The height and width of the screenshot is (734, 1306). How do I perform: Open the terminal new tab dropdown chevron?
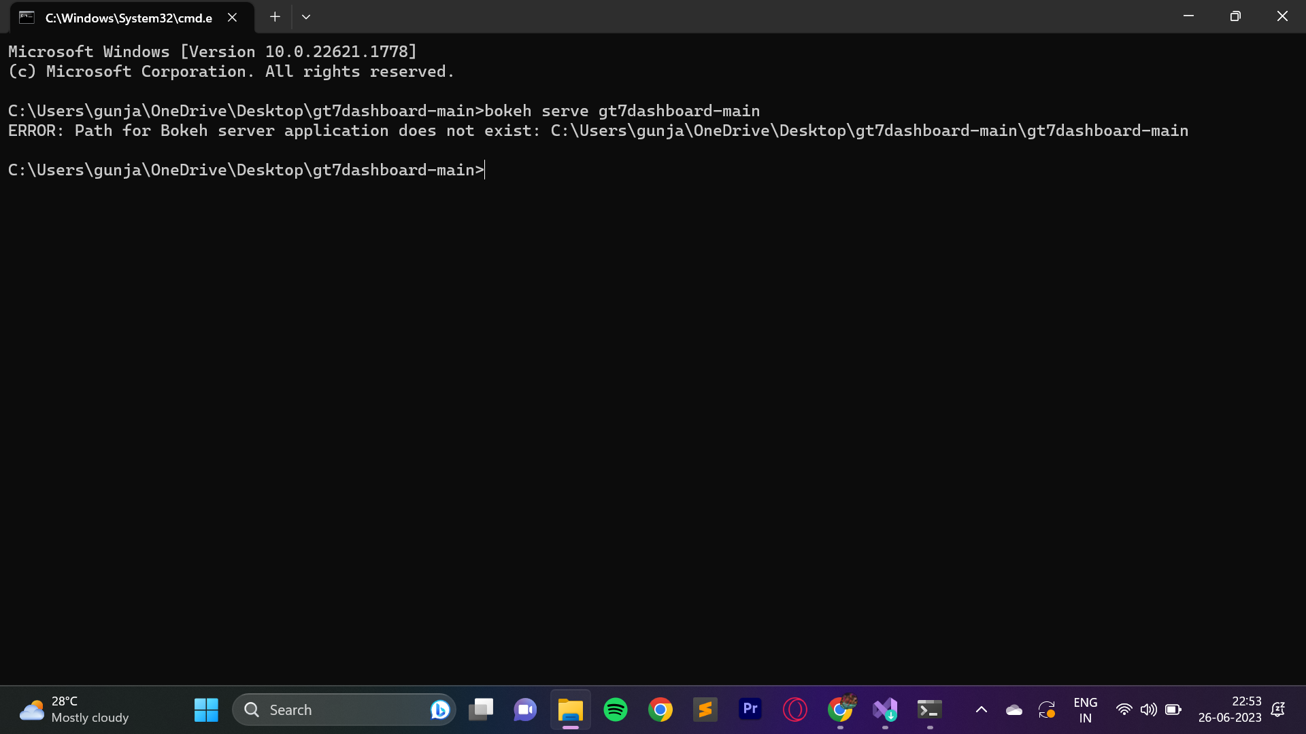pos(305,16)
